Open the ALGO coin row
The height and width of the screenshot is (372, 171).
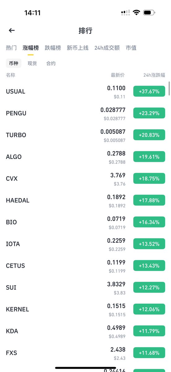pyautogui.click(x=85, y=157)
